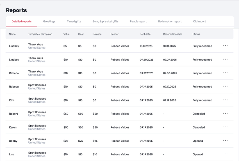The image size is (239, 161).
Task: Open more options for Rebeca's Thank Yous row
Action: pos(225,73)
